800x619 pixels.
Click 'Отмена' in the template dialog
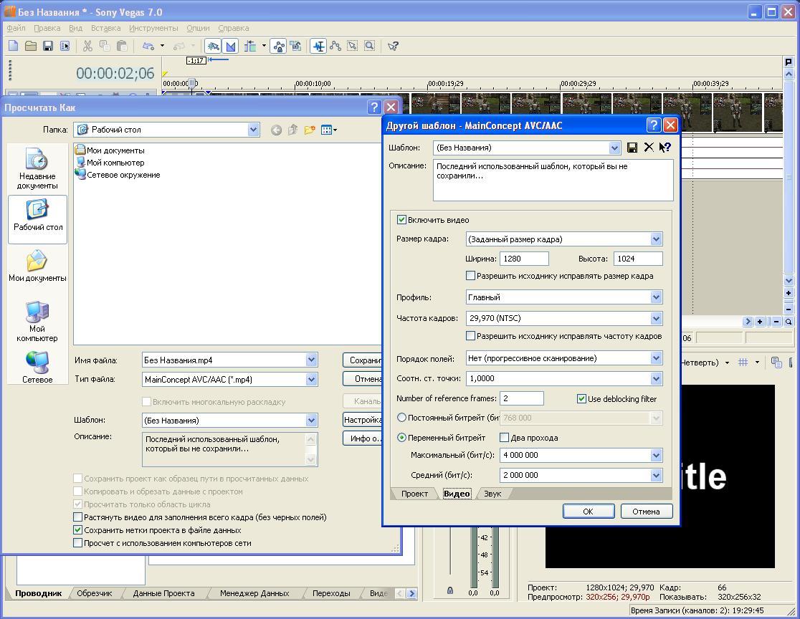(x=647, y=512)
